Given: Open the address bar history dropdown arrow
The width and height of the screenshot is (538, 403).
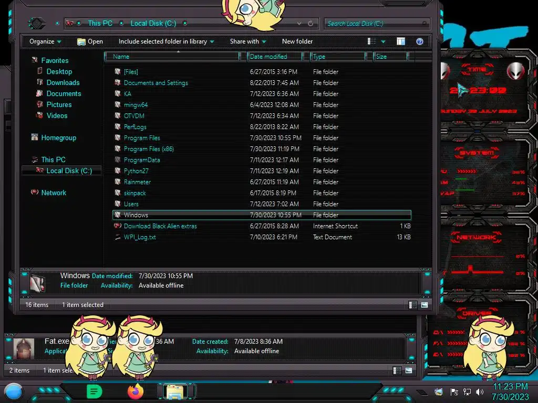Looking at the screenshot, I should [x=299, y=23].
